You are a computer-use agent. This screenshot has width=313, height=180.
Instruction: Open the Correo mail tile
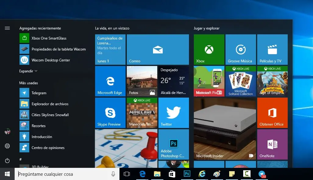[158, 50]
